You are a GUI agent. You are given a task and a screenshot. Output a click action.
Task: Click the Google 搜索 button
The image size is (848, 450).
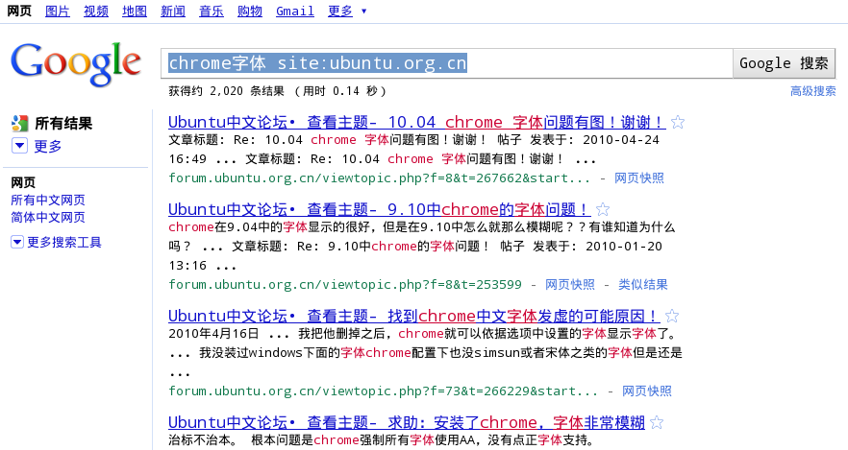[x=784, y=63]
